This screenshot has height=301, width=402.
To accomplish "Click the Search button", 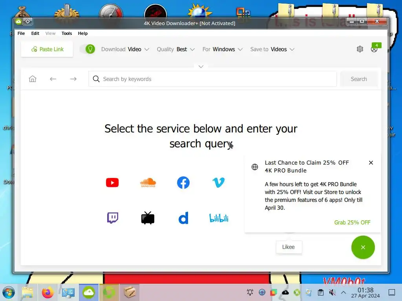I will 359,79.
